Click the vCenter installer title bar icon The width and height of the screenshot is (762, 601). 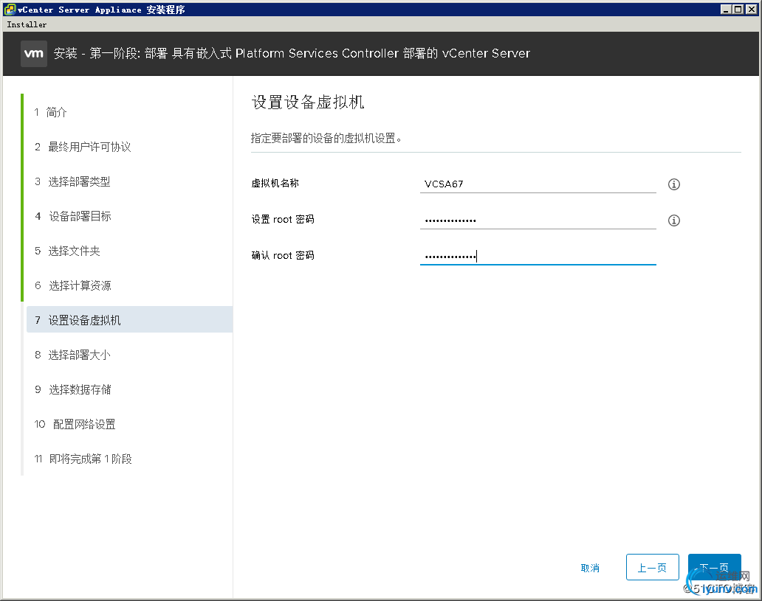(10, 10)
